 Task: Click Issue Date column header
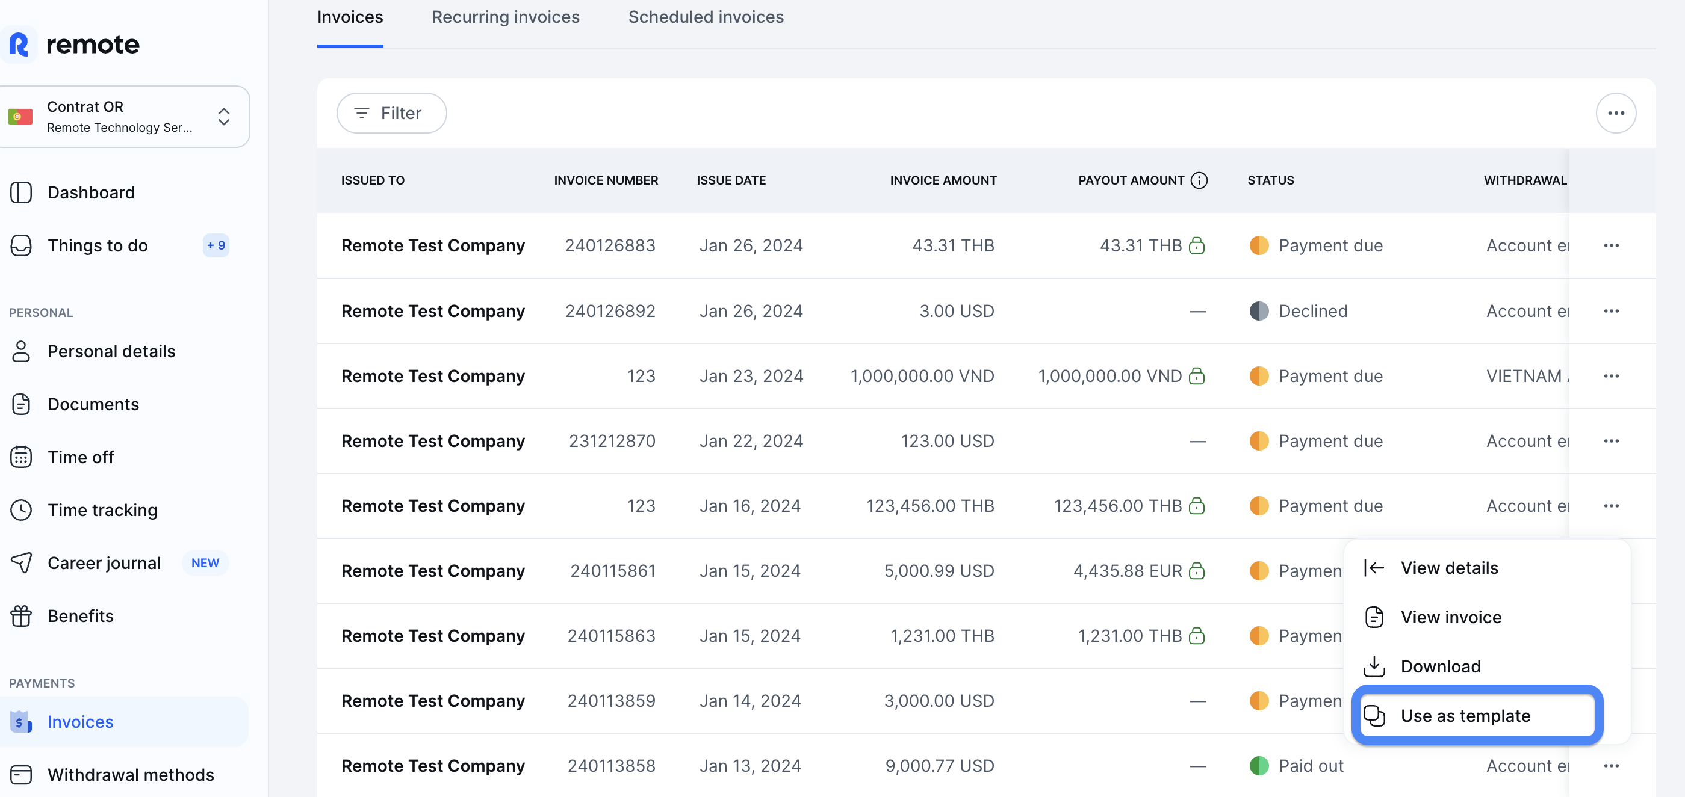(x=731, y=180)
